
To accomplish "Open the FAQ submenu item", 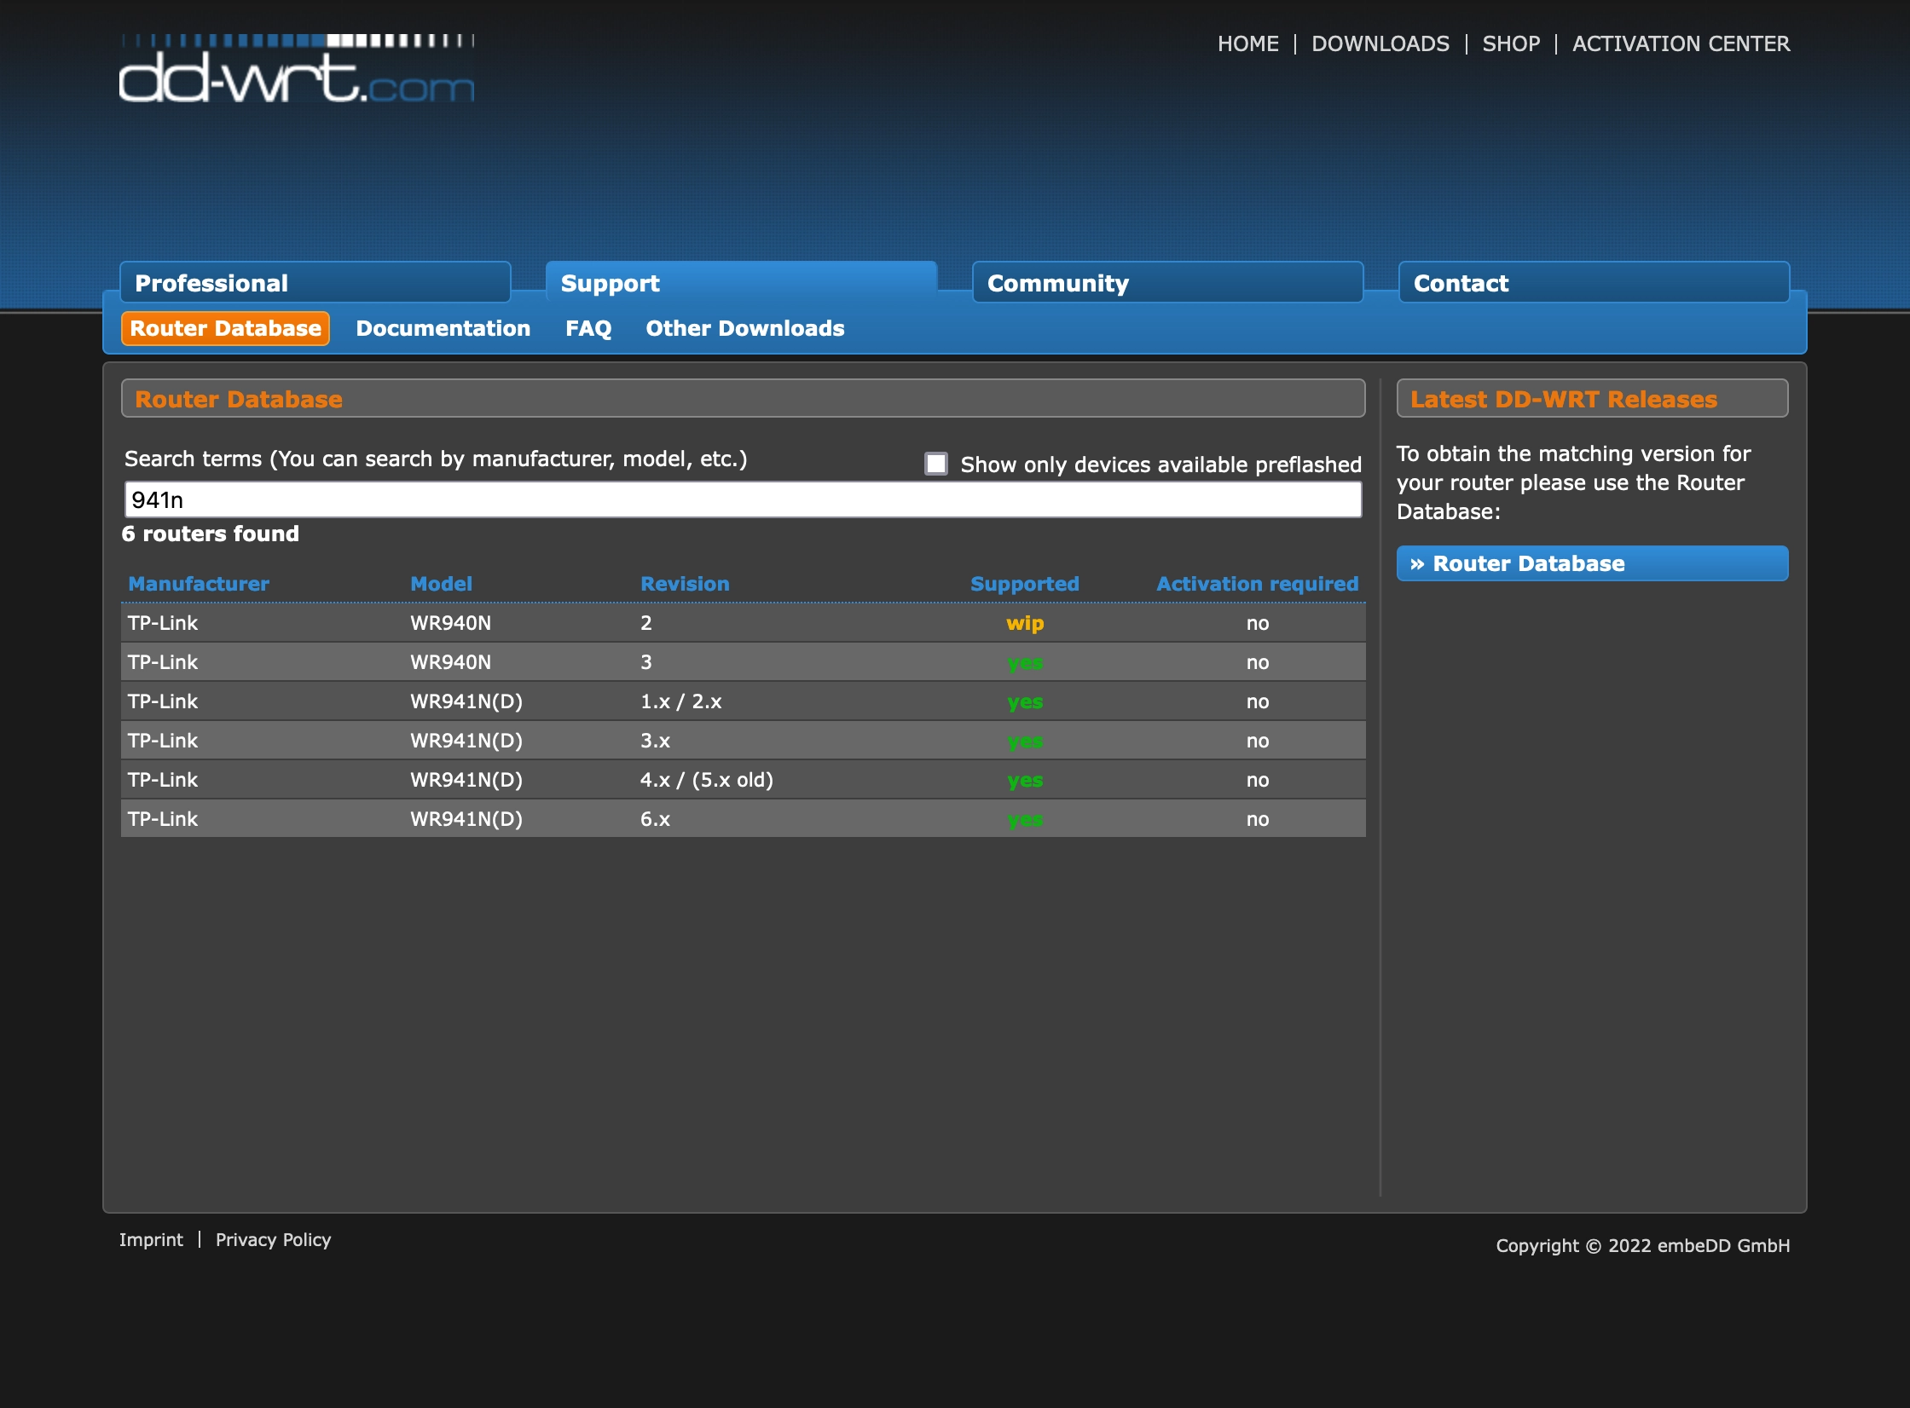I will (588, 329).
